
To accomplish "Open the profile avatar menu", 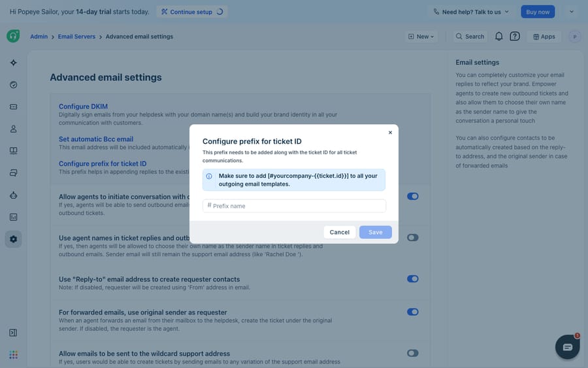I will (574, 37).
